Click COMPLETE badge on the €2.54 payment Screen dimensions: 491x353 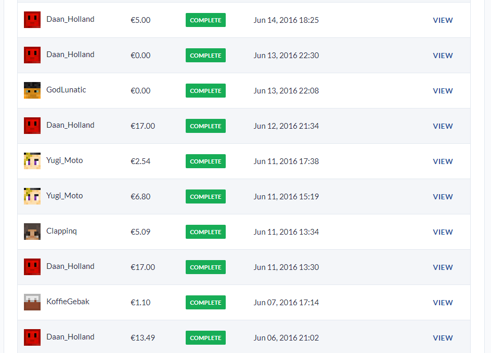point(205,161)
